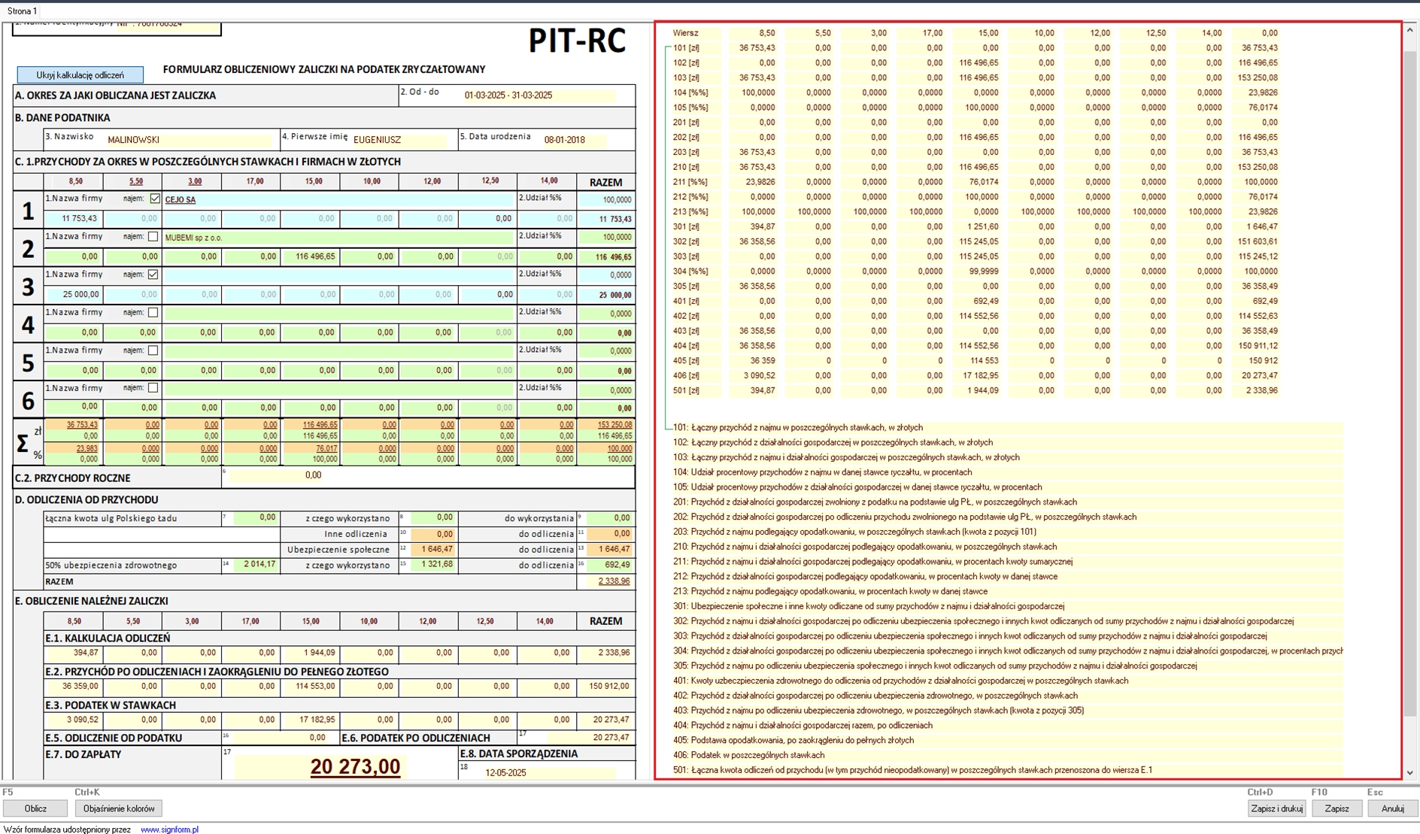Click the CEJO SA company name field

tap(338, 200)
